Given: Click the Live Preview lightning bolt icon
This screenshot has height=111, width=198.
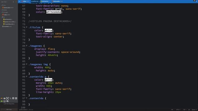Looking at the screenshot, I should (x=2, y=98).
